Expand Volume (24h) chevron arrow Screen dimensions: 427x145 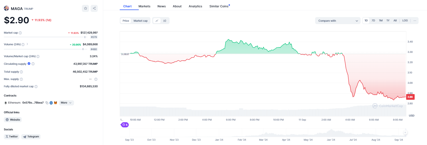coord(27,44)
